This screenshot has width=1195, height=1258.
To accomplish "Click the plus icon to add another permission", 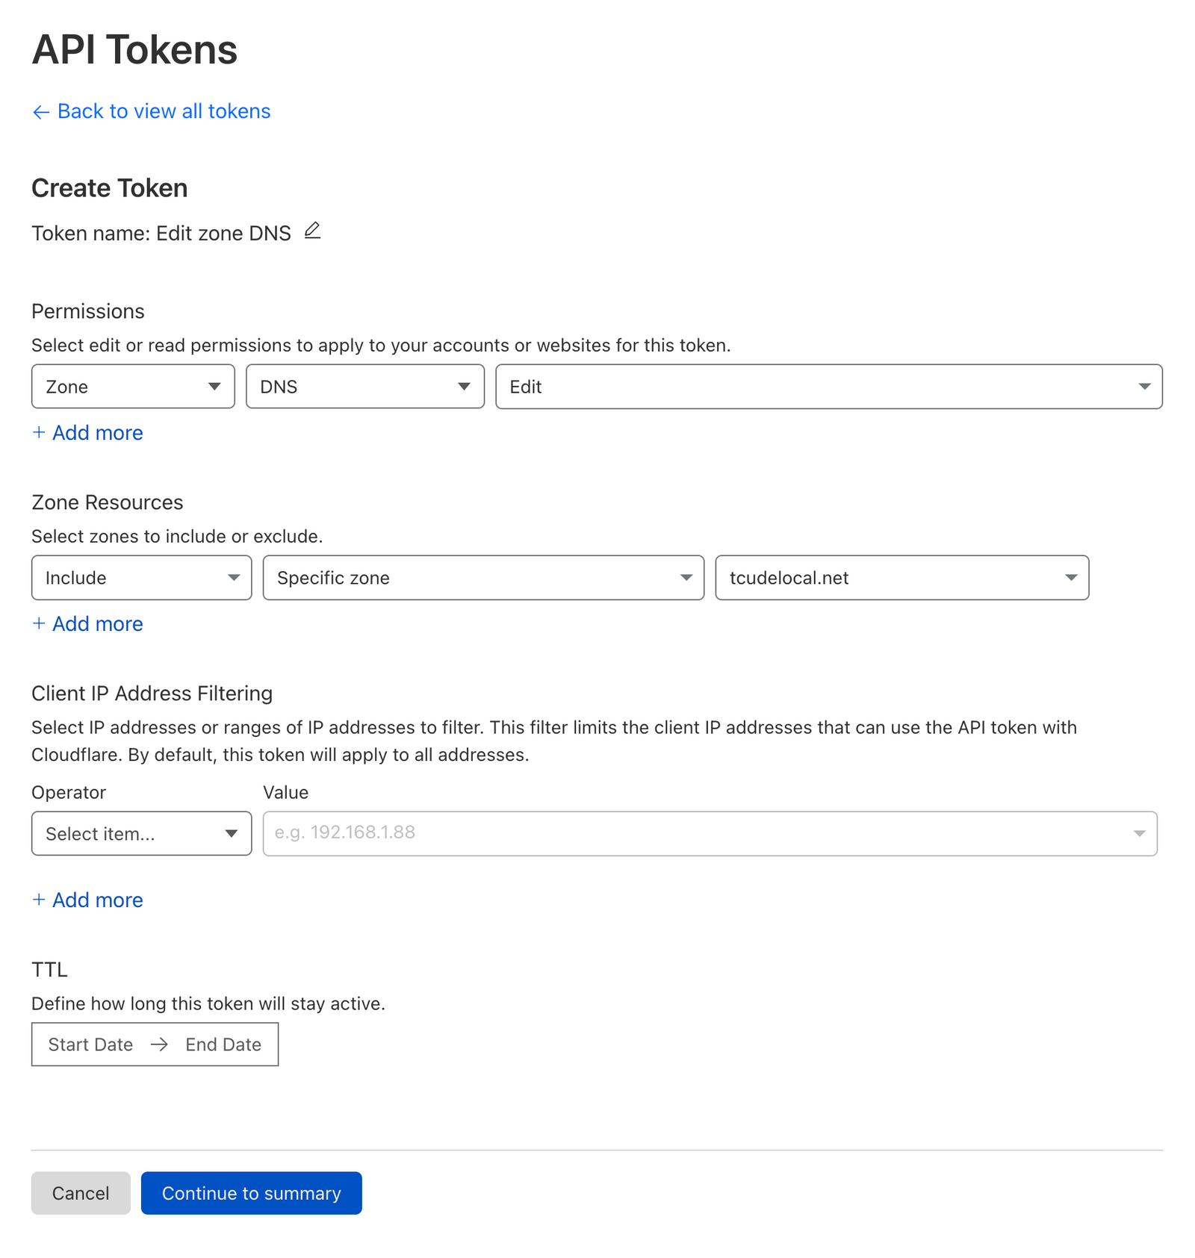I will tap(39, 433).
